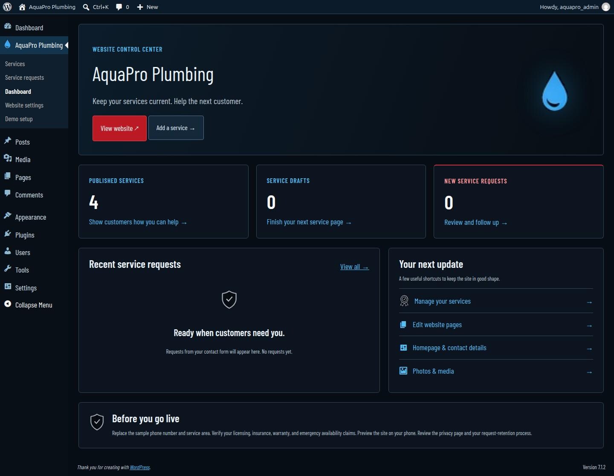Image resolution: width=614 pixels, height=476 pixels.
Task: Click the Tools wrench icon
Action: pyautogui.click(x=8, y=269)
